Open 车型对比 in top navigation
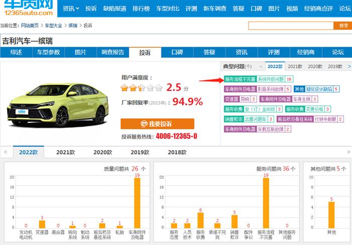Image resolution: width=352 pixels, height=245 pixels. 167,9
